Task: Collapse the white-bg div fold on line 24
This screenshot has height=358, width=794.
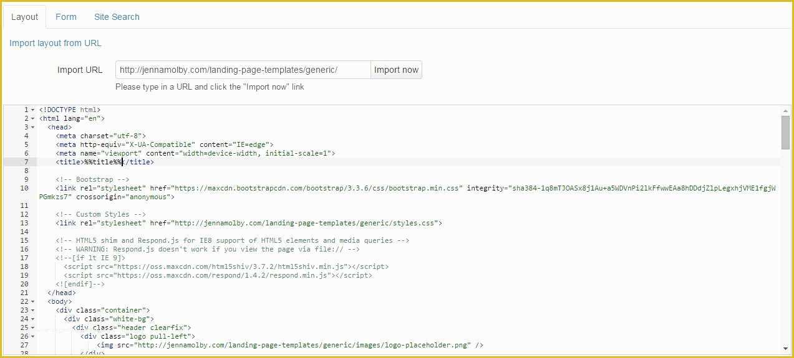Action: point(33,319)
